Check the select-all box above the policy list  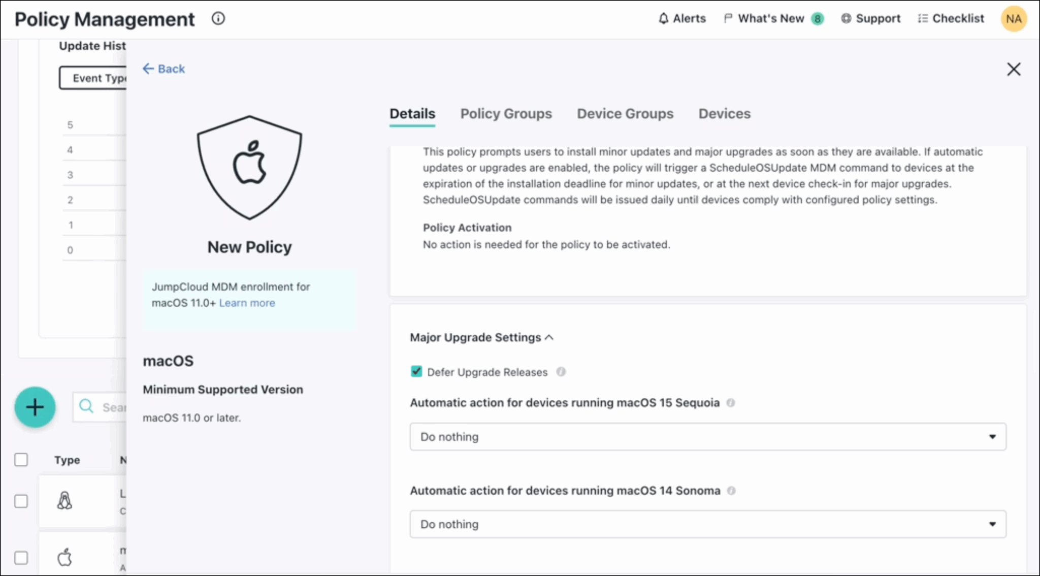click(21, 460)
